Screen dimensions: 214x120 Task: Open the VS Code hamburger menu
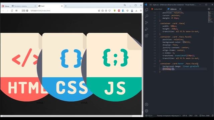click(150, 5)
